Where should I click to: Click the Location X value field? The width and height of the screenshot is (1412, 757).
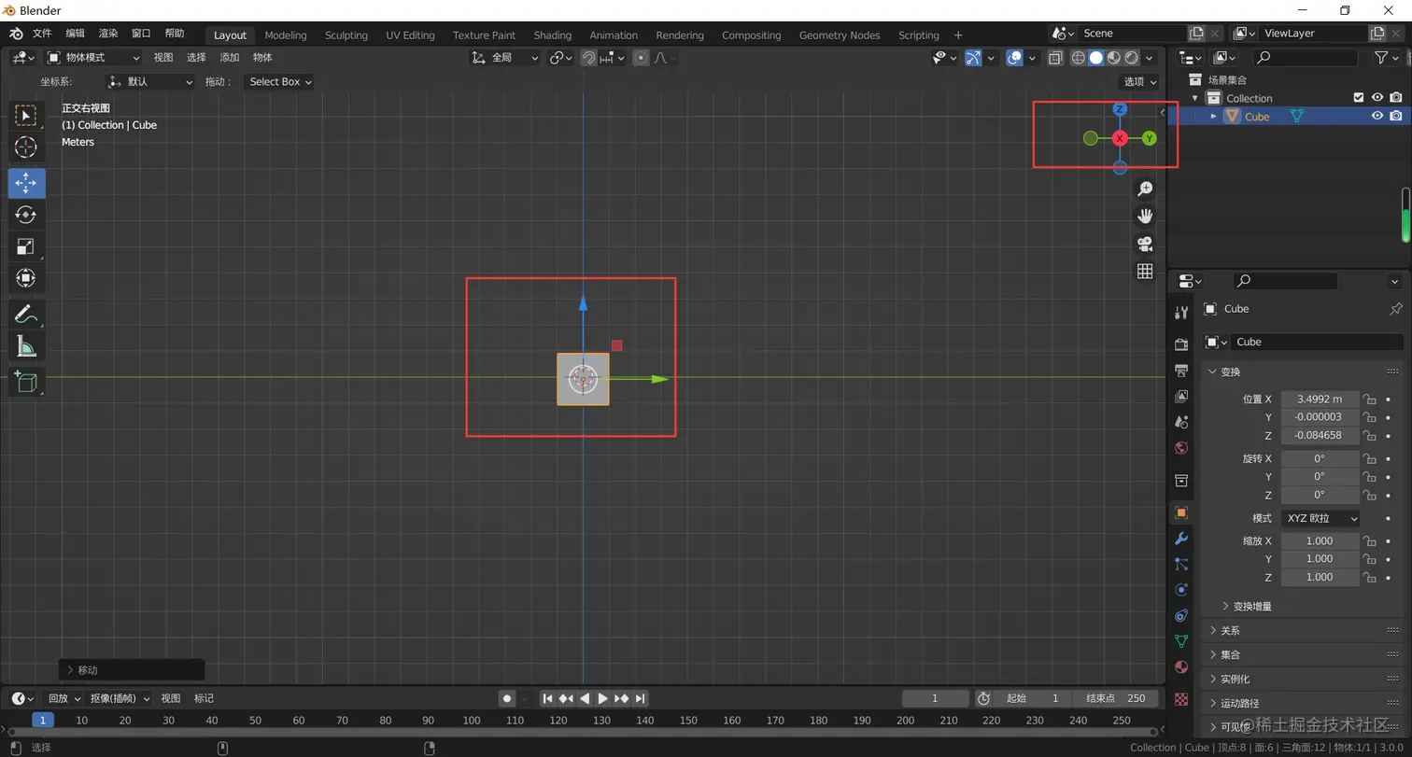1320,399
